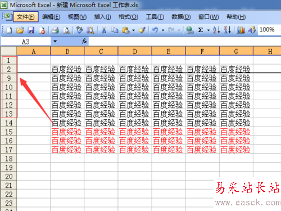The image size is (281, 211).
Task: Select cell E12 containing 百度经验
Action: point(169,105)
